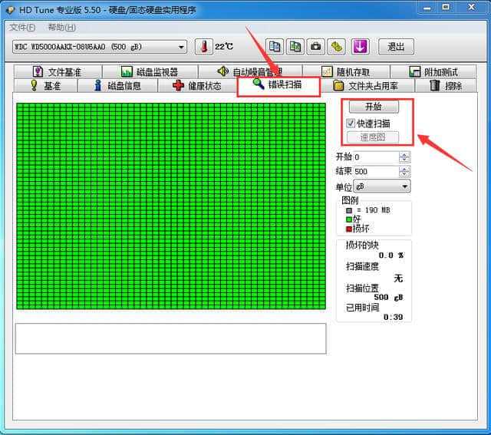Click the disabled 速度图 button

click(373, 137)
